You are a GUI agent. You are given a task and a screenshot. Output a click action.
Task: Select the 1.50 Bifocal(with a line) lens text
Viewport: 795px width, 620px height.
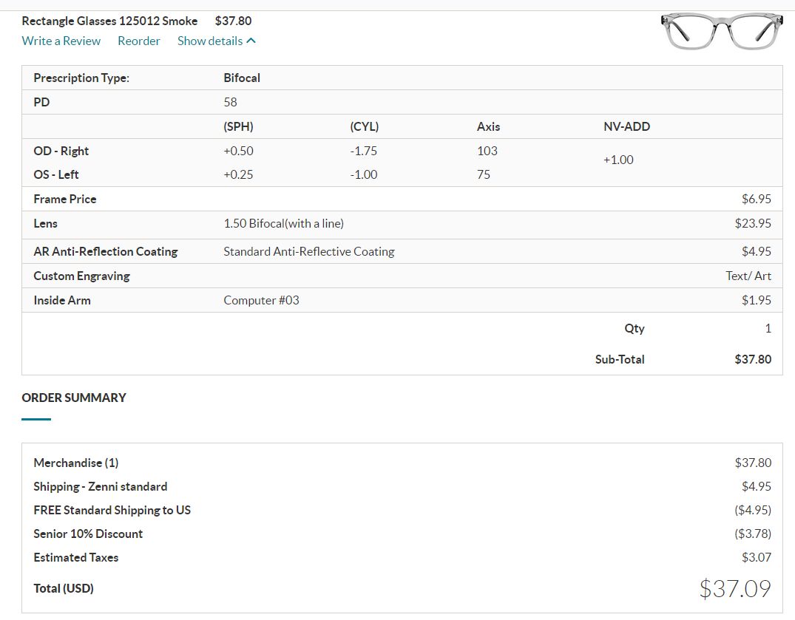[283, 223]
